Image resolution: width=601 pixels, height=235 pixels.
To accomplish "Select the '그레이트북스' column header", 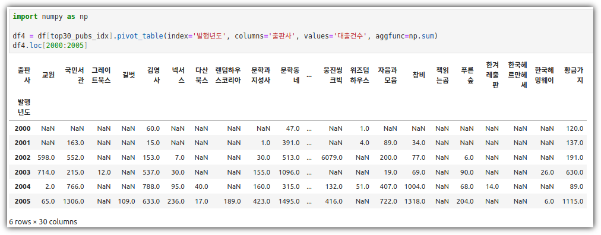I will click(101, 75).
